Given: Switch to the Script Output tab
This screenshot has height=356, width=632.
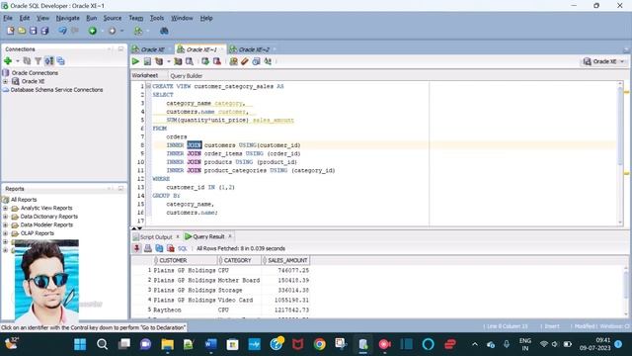Looking at the screenshot, I should coord(156,236).
